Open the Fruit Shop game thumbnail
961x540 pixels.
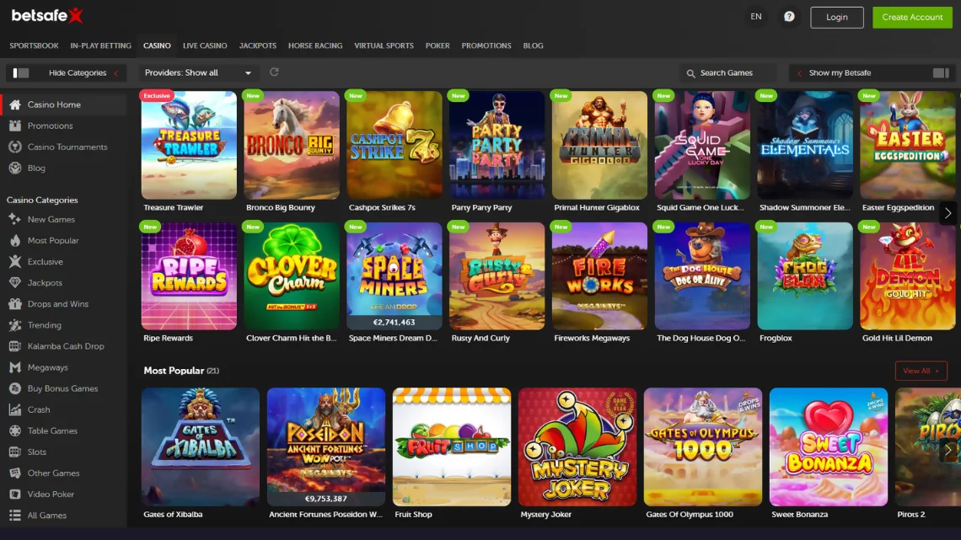452,447
